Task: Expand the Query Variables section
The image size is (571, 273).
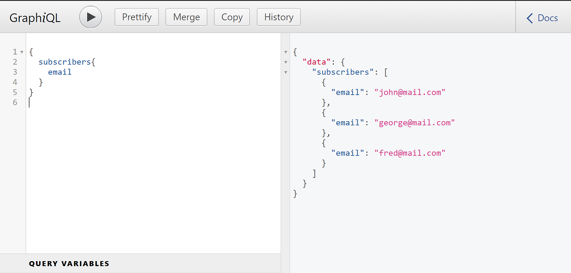Action: 69,264
